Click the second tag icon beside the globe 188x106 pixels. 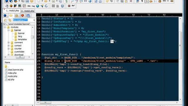(x=33, y=6)
